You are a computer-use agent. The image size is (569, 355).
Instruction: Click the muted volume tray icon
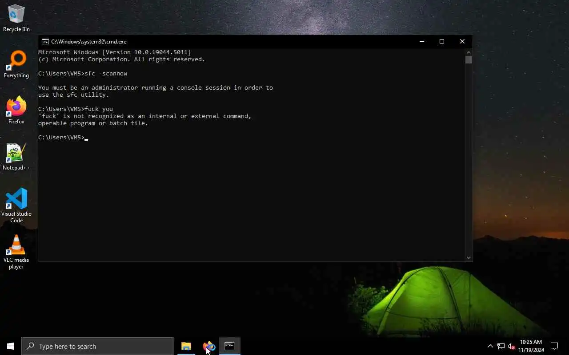pos(511,346)
